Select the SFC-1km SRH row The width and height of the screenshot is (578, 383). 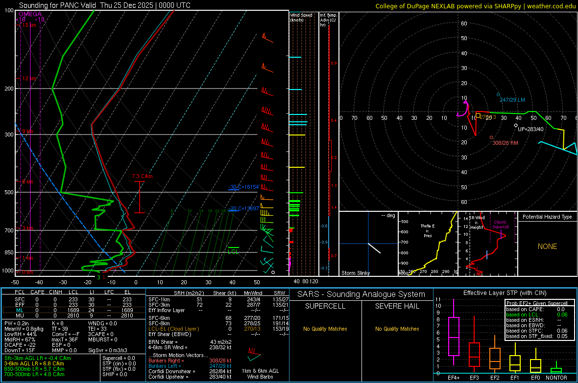pos(218,299)
